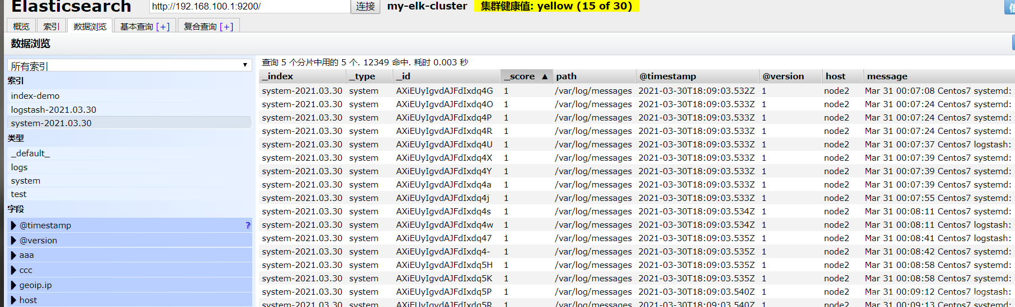Select the test type
Image resolution: width=1015 pixels, height=307 pixels.
pos(129,194)
